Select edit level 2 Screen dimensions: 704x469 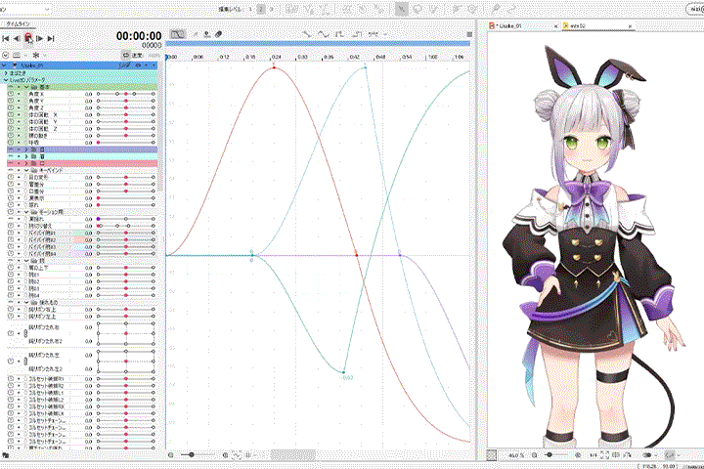tap(261, 9)
